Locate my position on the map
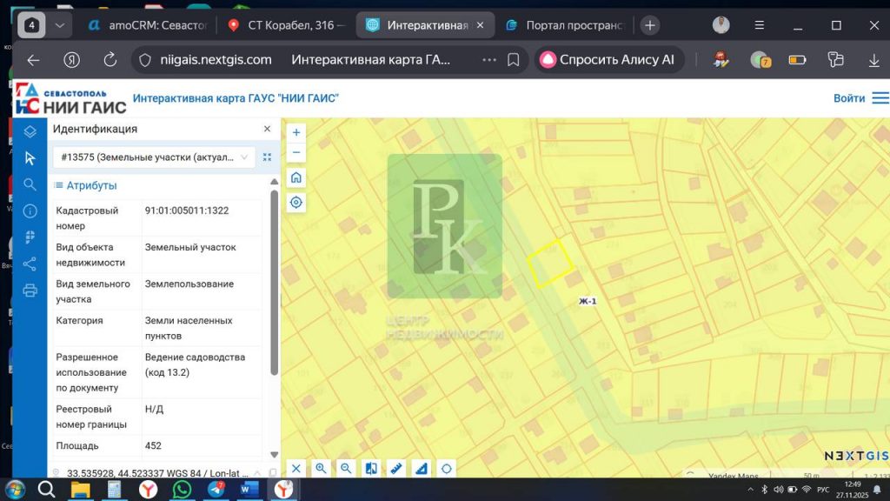 coord(296,203)
